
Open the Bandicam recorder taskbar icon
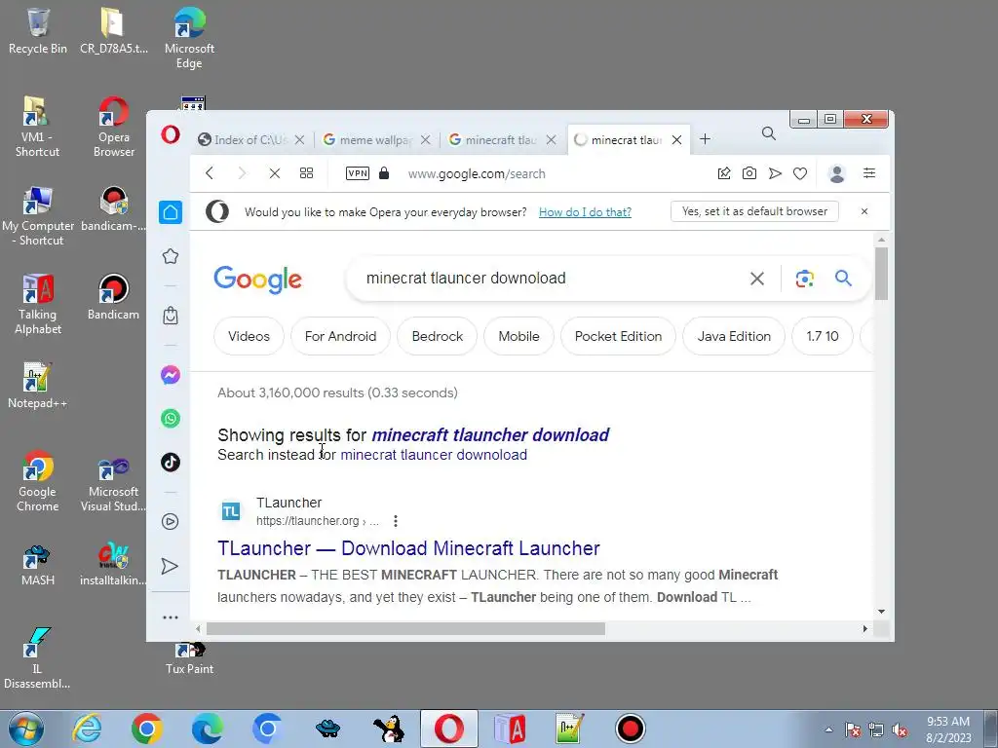(631, 729)
